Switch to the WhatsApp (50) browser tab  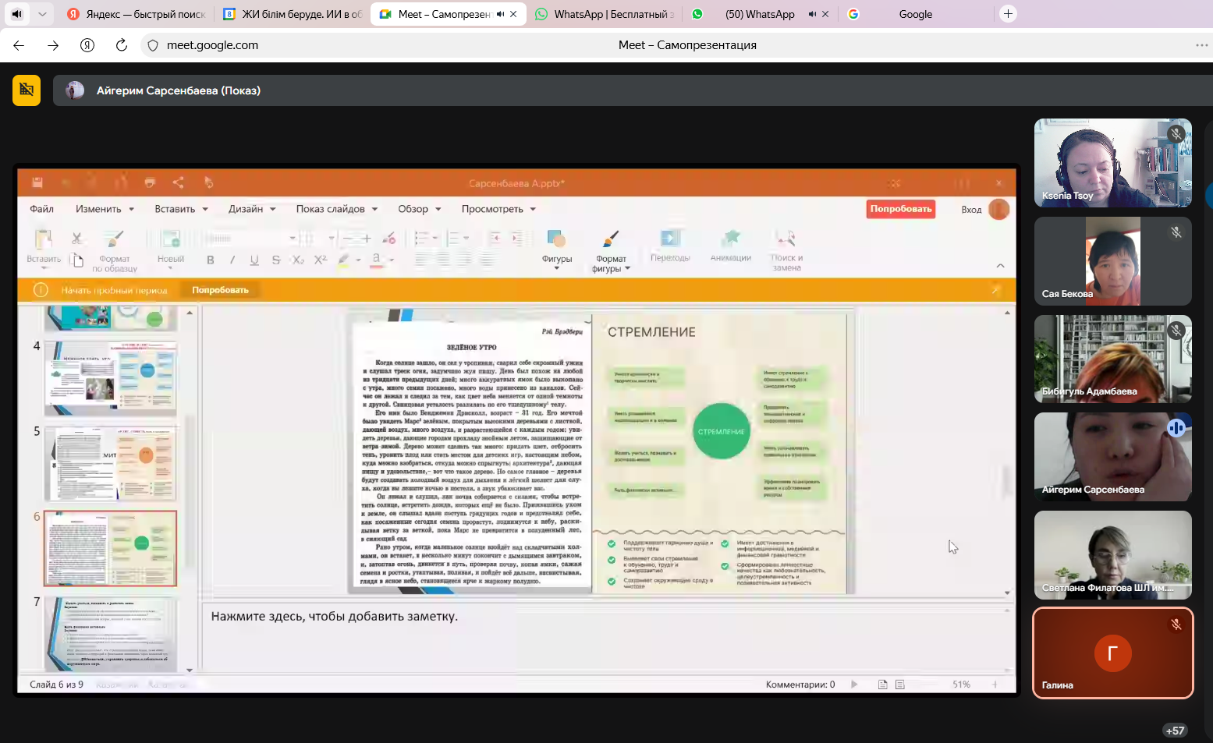(759, 14)
